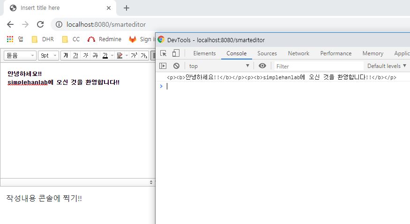Click the Chrome icon in DevTools title

click(161, 39)
